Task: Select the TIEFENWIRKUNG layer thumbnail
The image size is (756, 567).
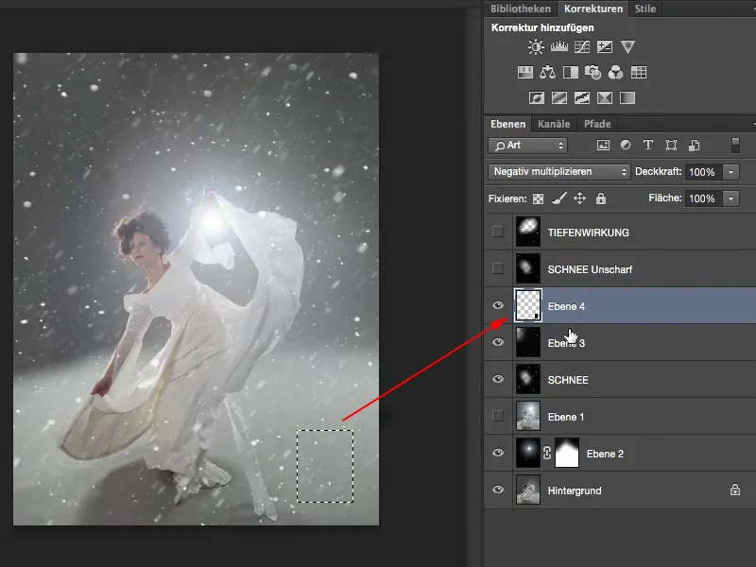Action: [x=528, y=232]
